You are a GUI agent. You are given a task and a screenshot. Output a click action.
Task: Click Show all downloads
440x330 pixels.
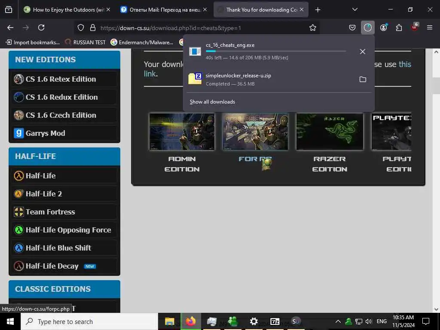pos(212,102)
